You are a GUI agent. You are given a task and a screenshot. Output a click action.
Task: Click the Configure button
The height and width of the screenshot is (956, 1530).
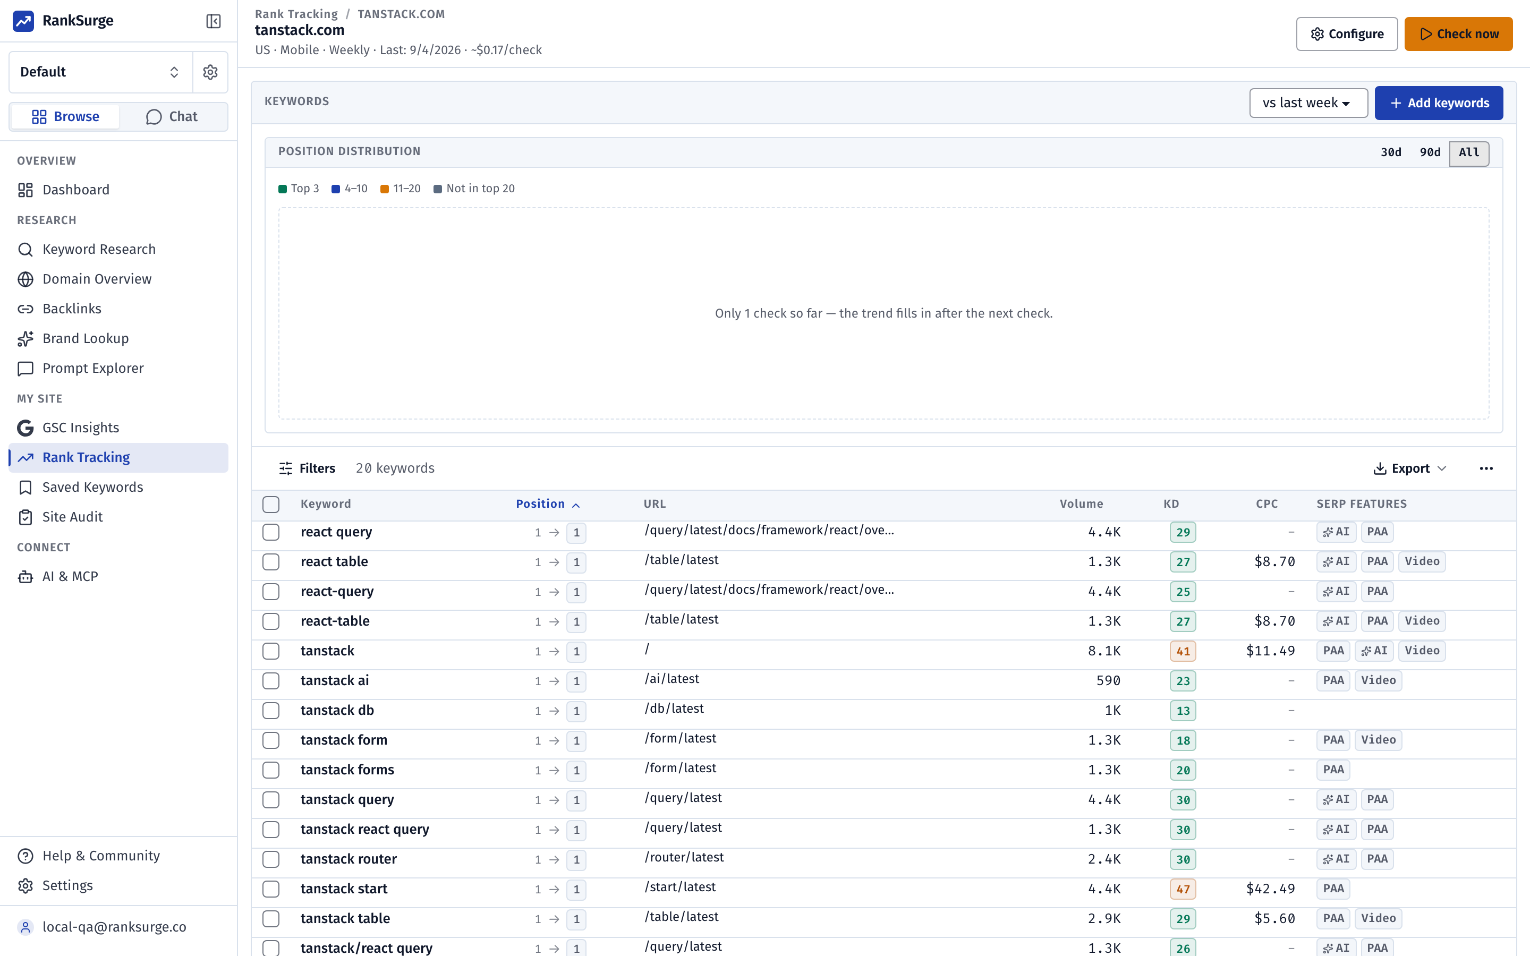click(x=1347, y=34)
